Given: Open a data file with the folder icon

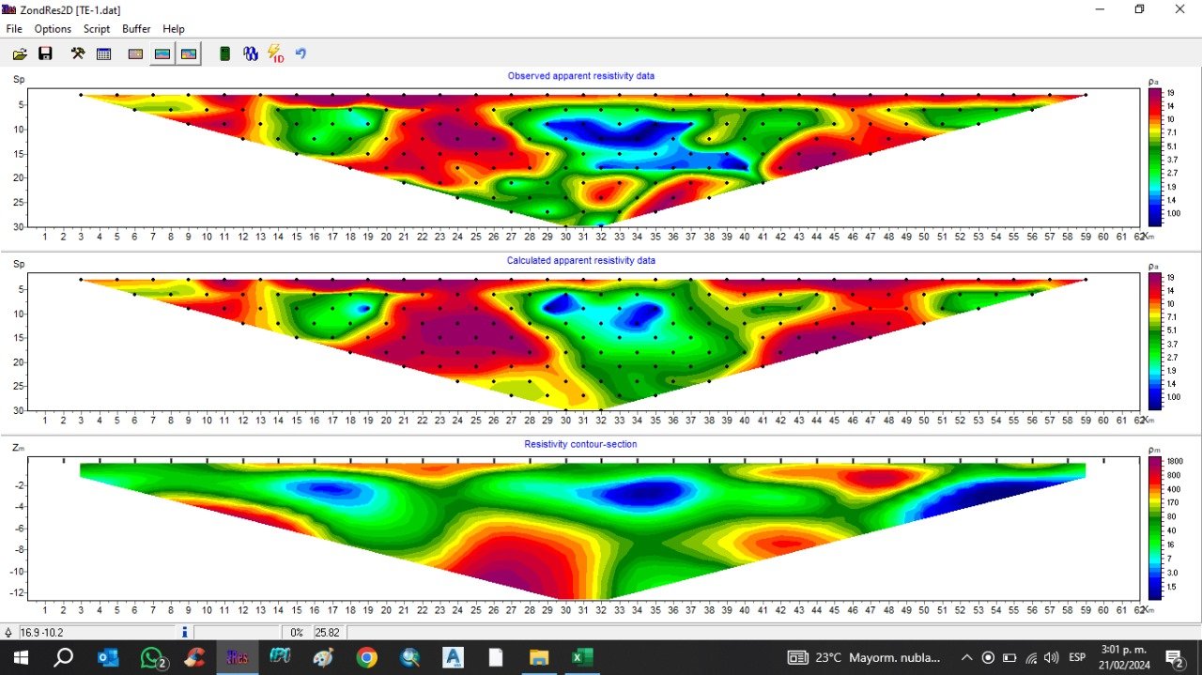Looking at the screenshot, I should (x=20, y=54).
